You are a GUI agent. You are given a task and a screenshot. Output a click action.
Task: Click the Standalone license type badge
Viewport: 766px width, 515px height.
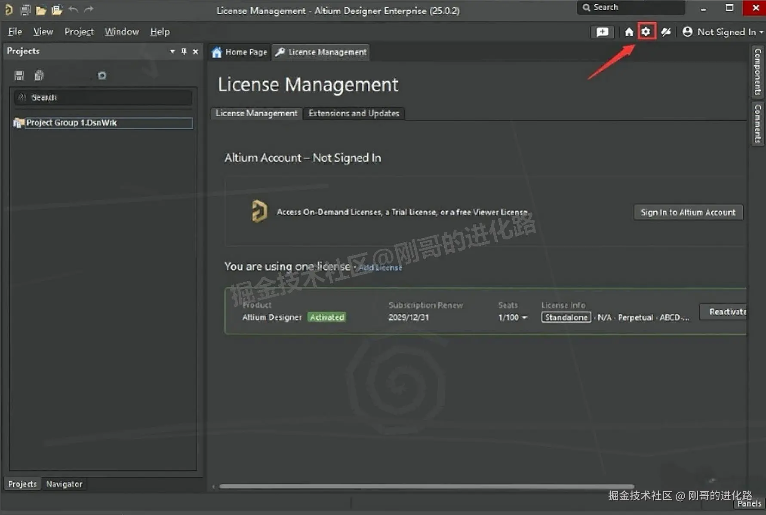point(566,317)
